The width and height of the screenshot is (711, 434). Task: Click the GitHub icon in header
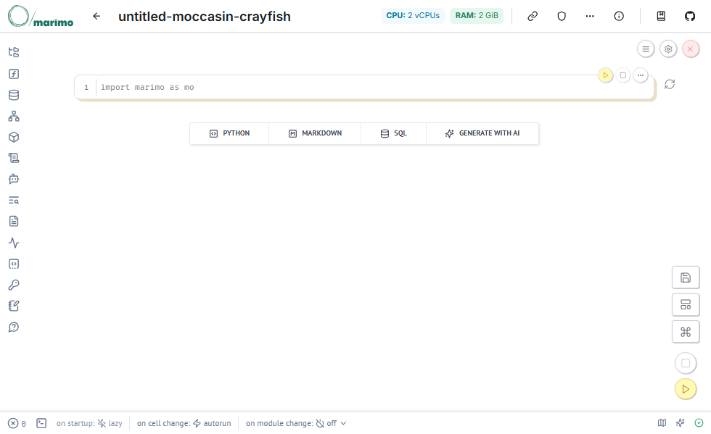coord(690,16)
